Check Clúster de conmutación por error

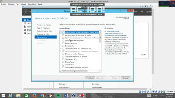[63, 67]
